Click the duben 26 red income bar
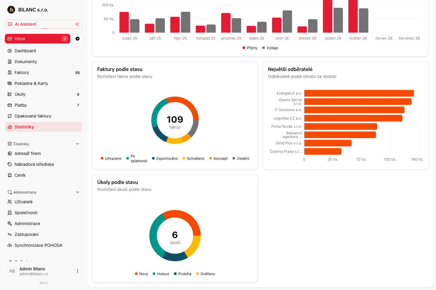436x290 pixels. coord(328,16)
